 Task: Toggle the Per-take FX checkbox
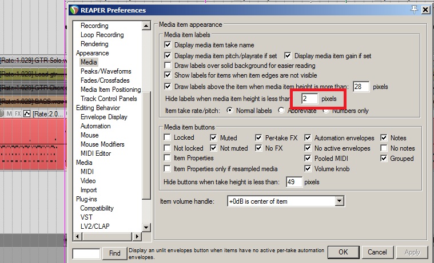coord(258,137)
